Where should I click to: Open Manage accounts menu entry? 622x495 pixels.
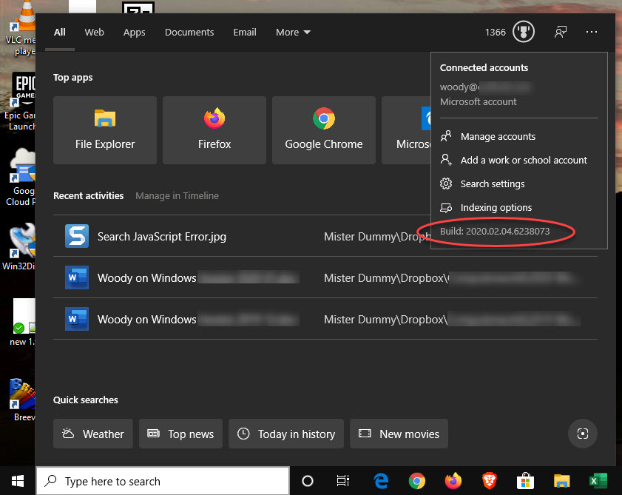coord(497,137)
